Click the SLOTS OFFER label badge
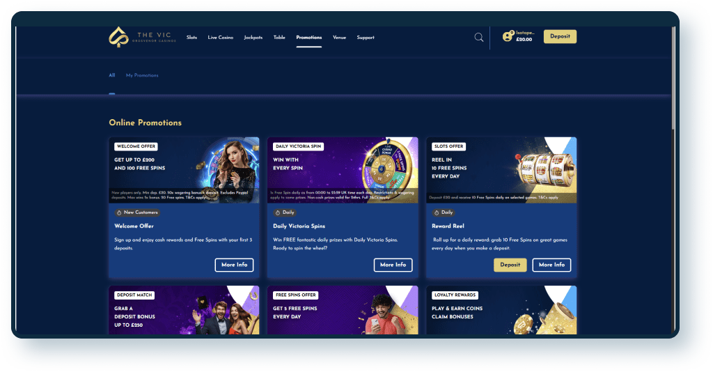The image size is (713, 372). (448, 146)
